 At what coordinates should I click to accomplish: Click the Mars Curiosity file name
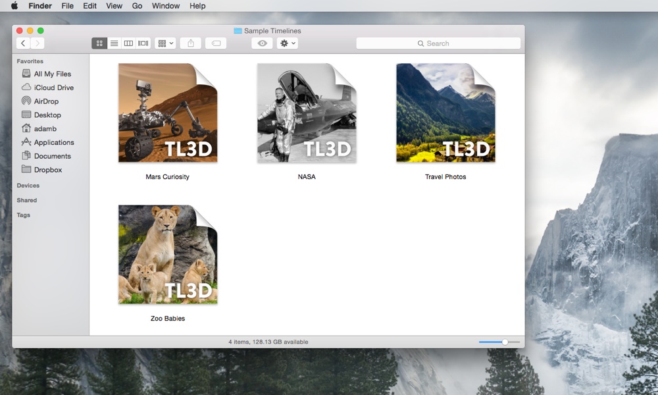[167, 176]
